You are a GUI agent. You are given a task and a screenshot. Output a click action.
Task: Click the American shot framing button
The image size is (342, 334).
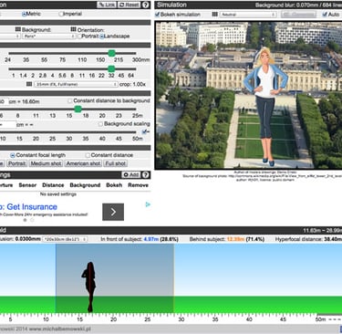(83, 163)
